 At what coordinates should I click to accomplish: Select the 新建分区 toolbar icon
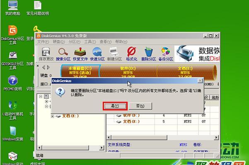point(114,54)
